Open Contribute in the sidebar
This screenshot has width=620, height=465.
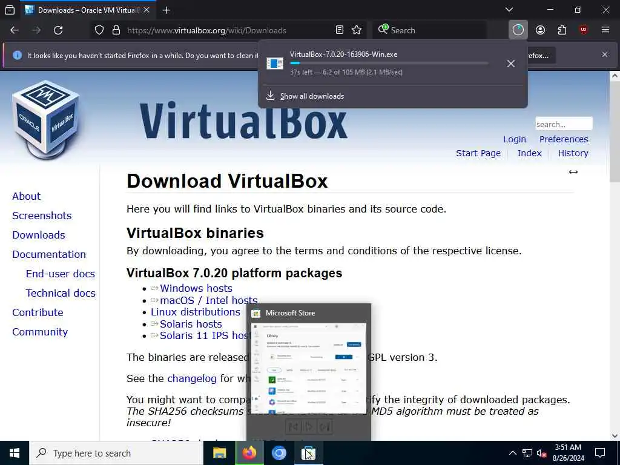pyautogui.click(x=38, y=312)
